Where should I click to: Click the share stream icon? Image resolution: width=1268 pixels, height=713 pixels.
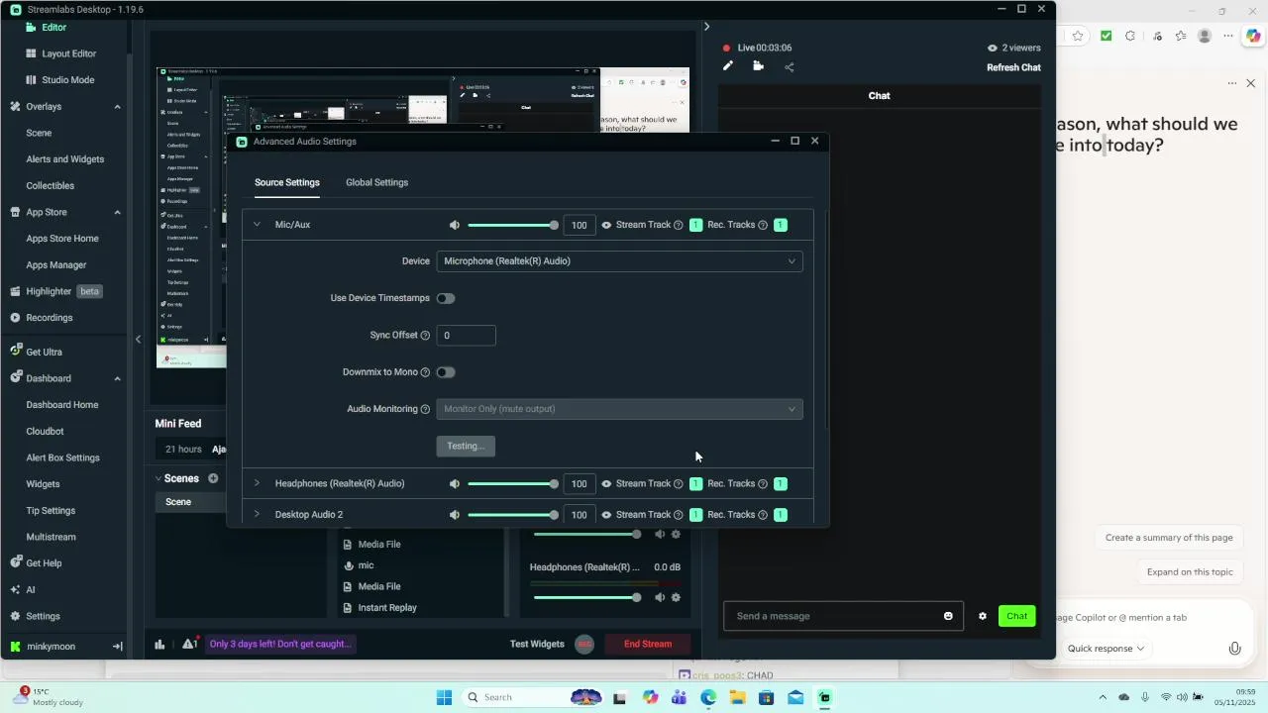pyautogui.click(x=790, y=67)
